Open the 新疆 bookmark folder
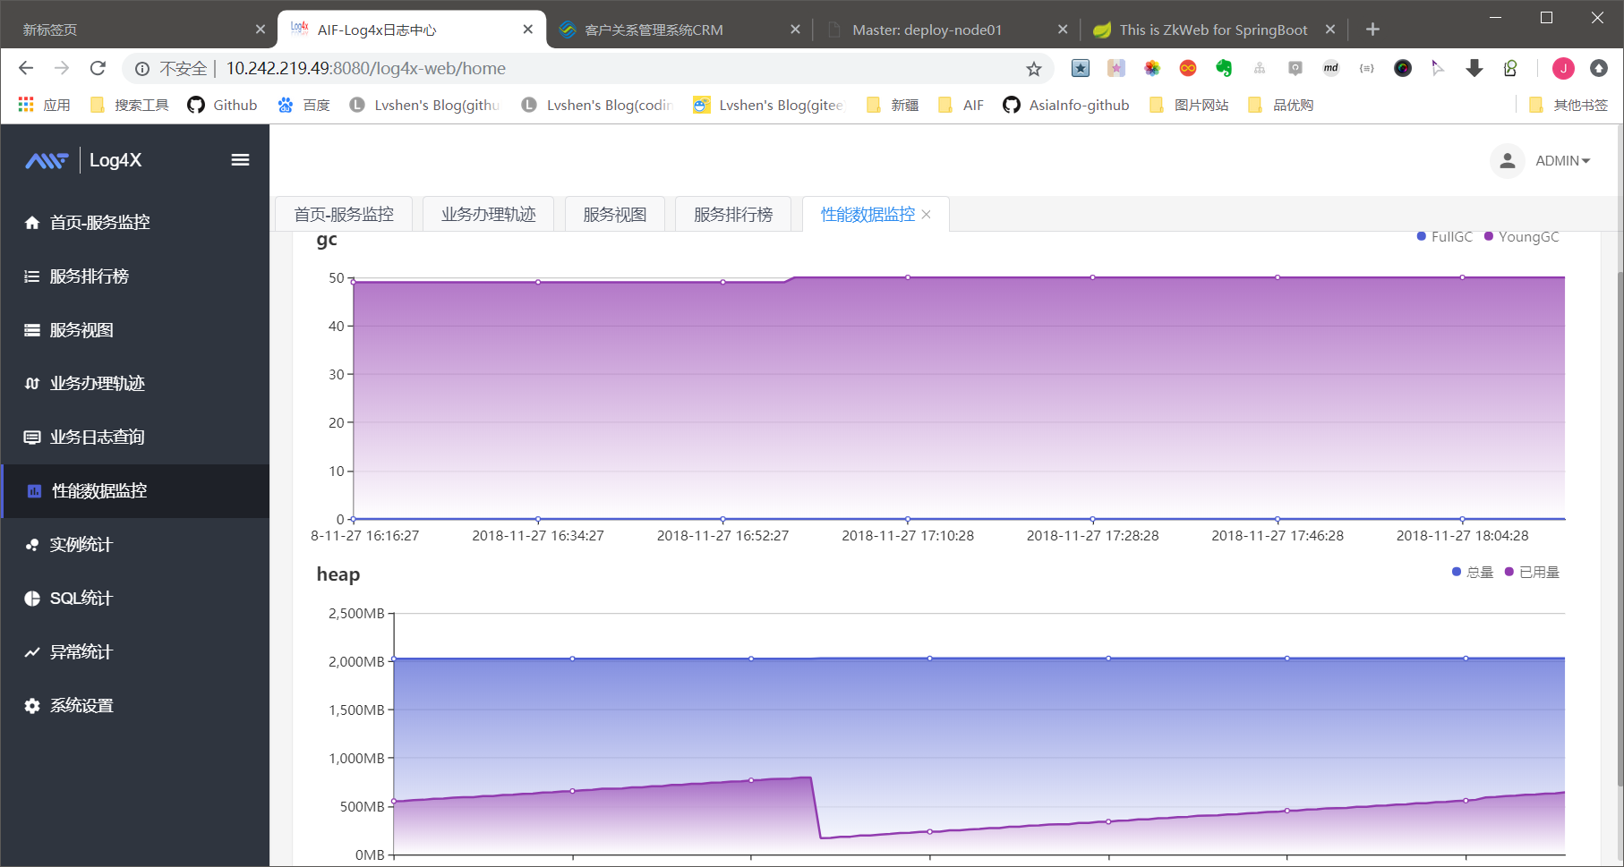Image resolution: width=1624 pixels, height=867 pixels. 893,105
